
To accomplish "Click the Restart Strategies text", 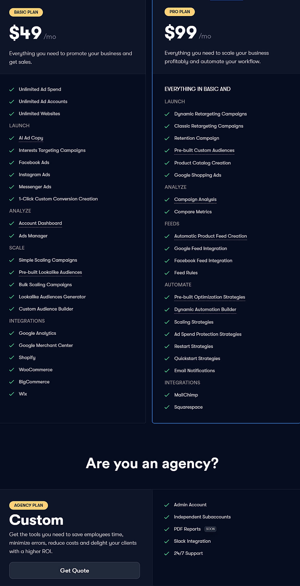I will [194, 346].
